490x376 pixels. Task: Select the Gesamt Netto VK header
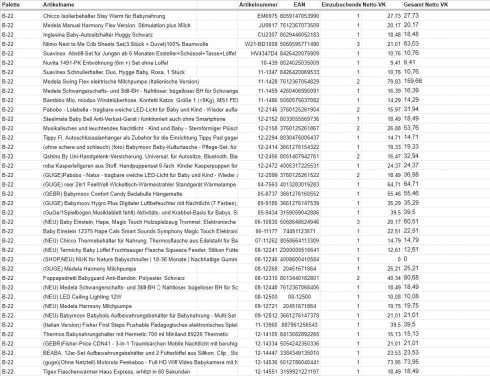425,4
